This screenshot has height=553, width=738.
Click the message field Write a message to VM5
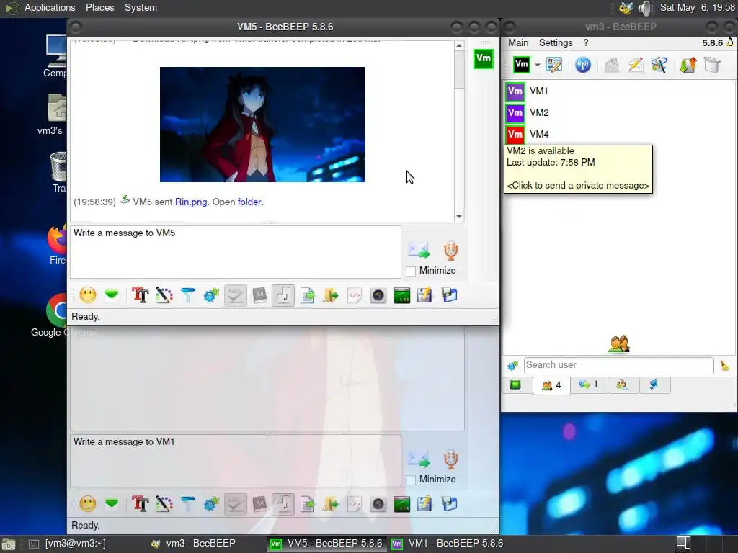[x=236, y=252]
